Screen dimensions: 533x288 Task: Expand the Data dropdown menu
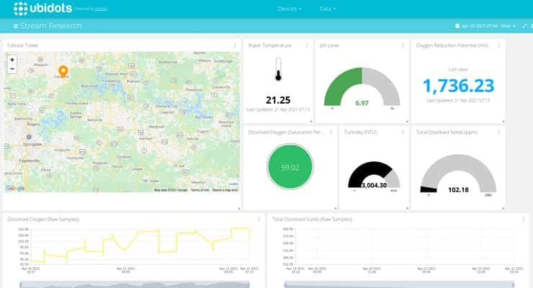(x=328, y=9)
